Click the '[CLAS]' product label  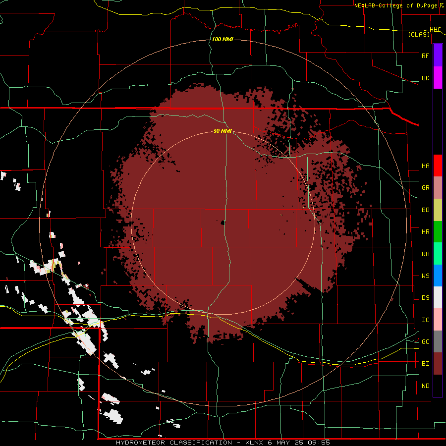tap(419, 35)
